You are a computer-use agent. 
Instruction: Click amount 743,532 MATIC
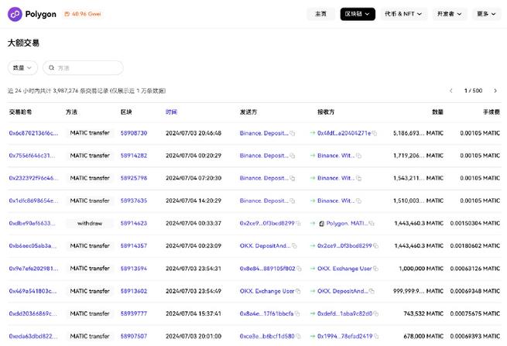pos(423,313)
